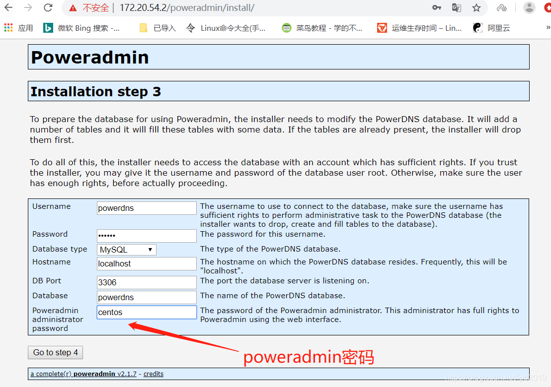Click the browser back arrow

[x=8, y=7]
